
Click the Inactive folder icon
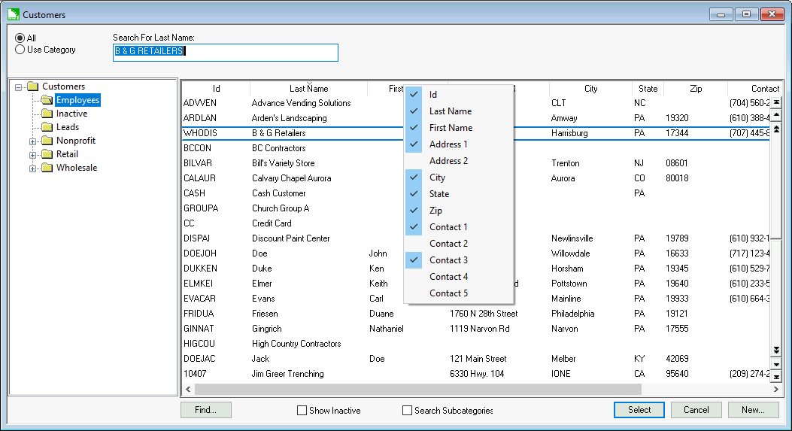tap(47, 114)
